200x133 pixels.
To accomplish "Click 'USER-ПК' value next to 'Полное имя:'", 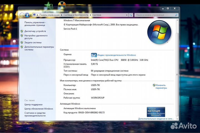I will (95, 89).
